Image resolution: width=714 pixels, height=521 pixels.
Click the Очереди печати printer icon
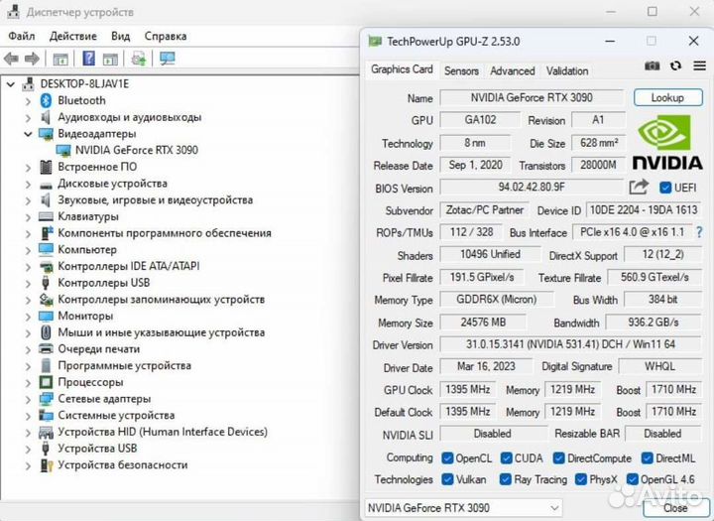tap(46, 349)
